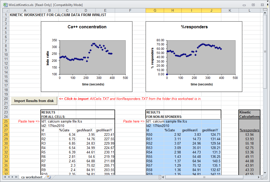Click the vertical scrollbar up arrow
Viewport: 270px width, 182px height.
click(x=265, y=13)
